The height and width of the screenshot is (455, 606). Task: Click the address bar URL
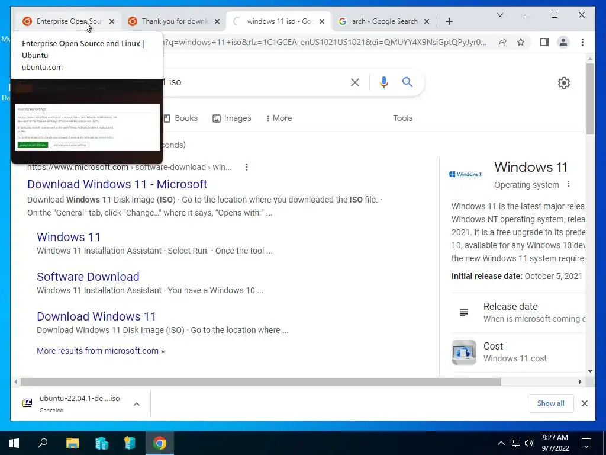[x=325, y=42]
